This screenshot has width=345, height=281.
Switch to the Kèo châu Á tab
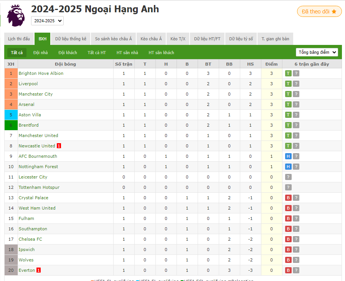[x=151, y=39]
